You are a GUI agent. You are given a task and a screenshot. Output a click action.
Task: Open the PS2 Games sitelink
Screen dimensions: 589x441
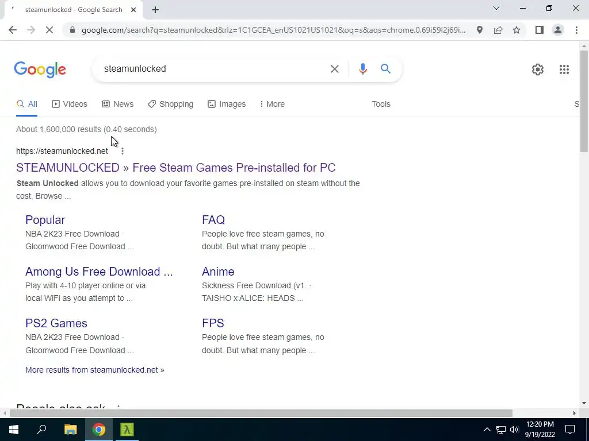click(56, 323)
